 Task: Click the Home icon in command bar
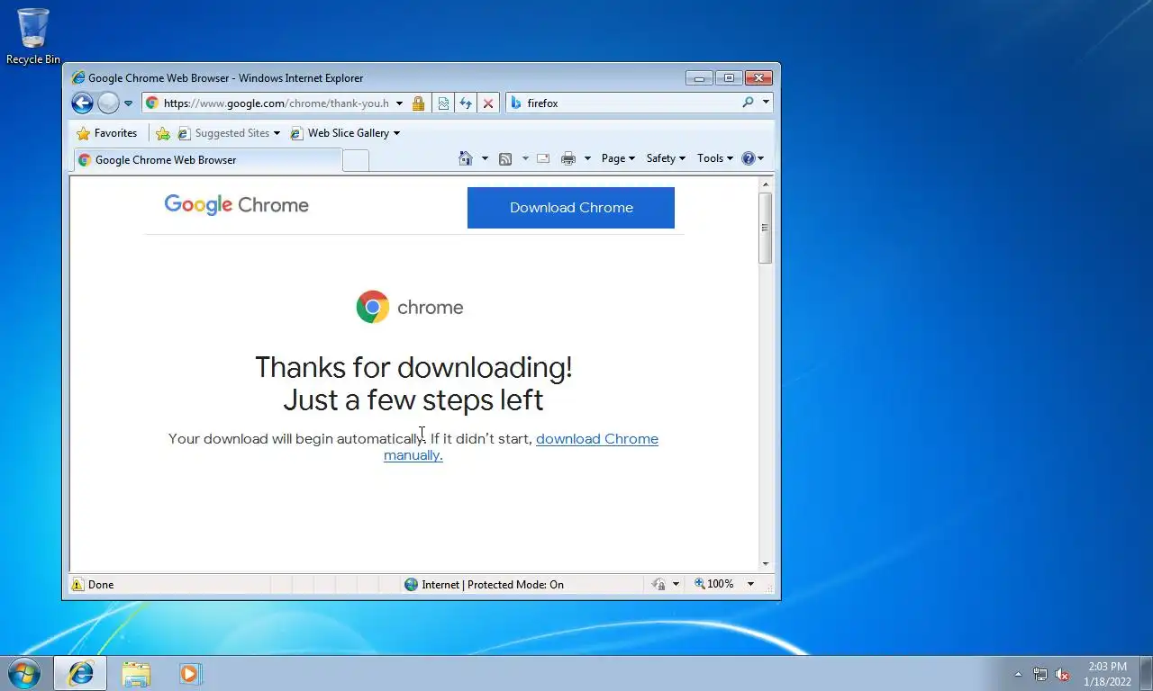pos(466,158)
